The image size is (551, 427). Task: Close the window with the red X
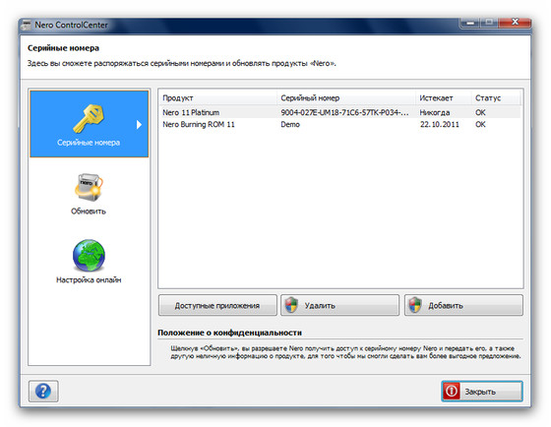pos(515,23)
